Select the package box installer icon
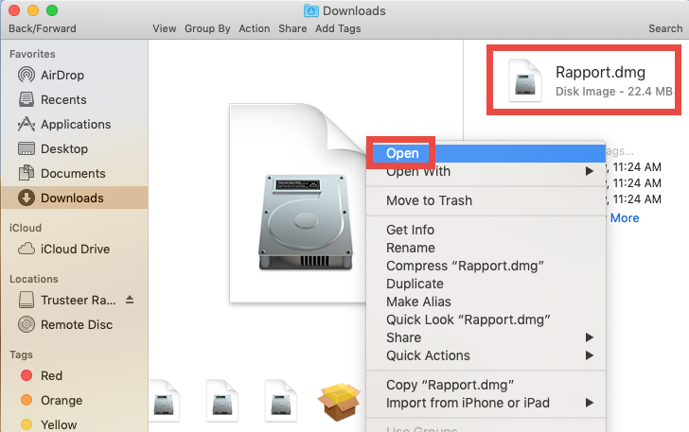Screen dimensions: 689x432 [x=339, y=401]
